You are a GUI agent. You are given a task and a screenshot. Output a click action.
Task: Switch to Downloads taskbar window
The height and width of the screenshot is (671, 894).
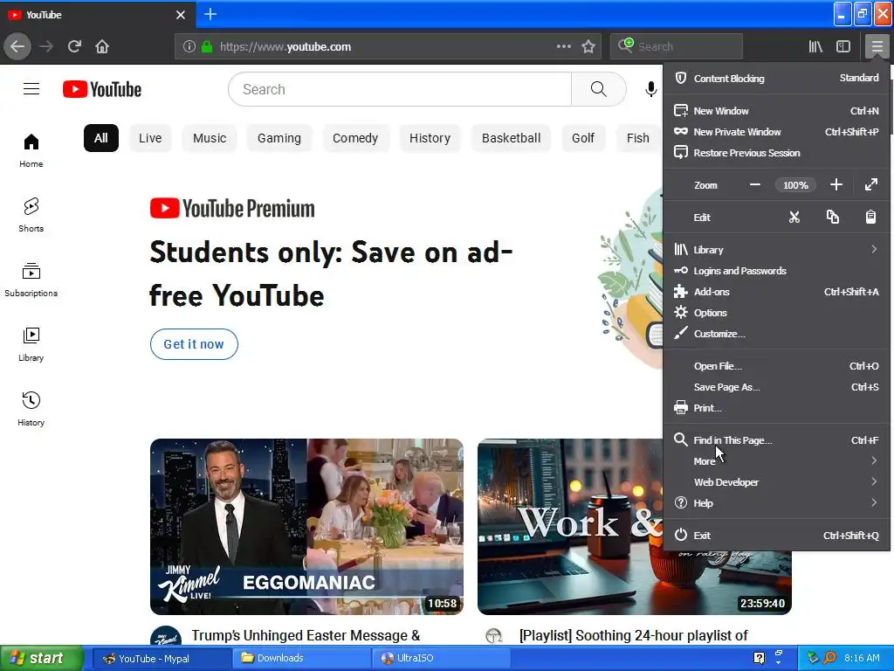click(301, 658)
